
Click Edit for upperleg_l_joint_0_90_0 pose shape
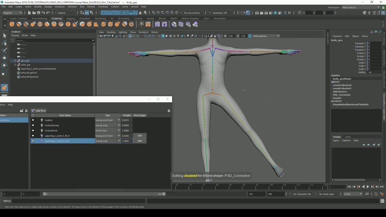click(140, 136)
